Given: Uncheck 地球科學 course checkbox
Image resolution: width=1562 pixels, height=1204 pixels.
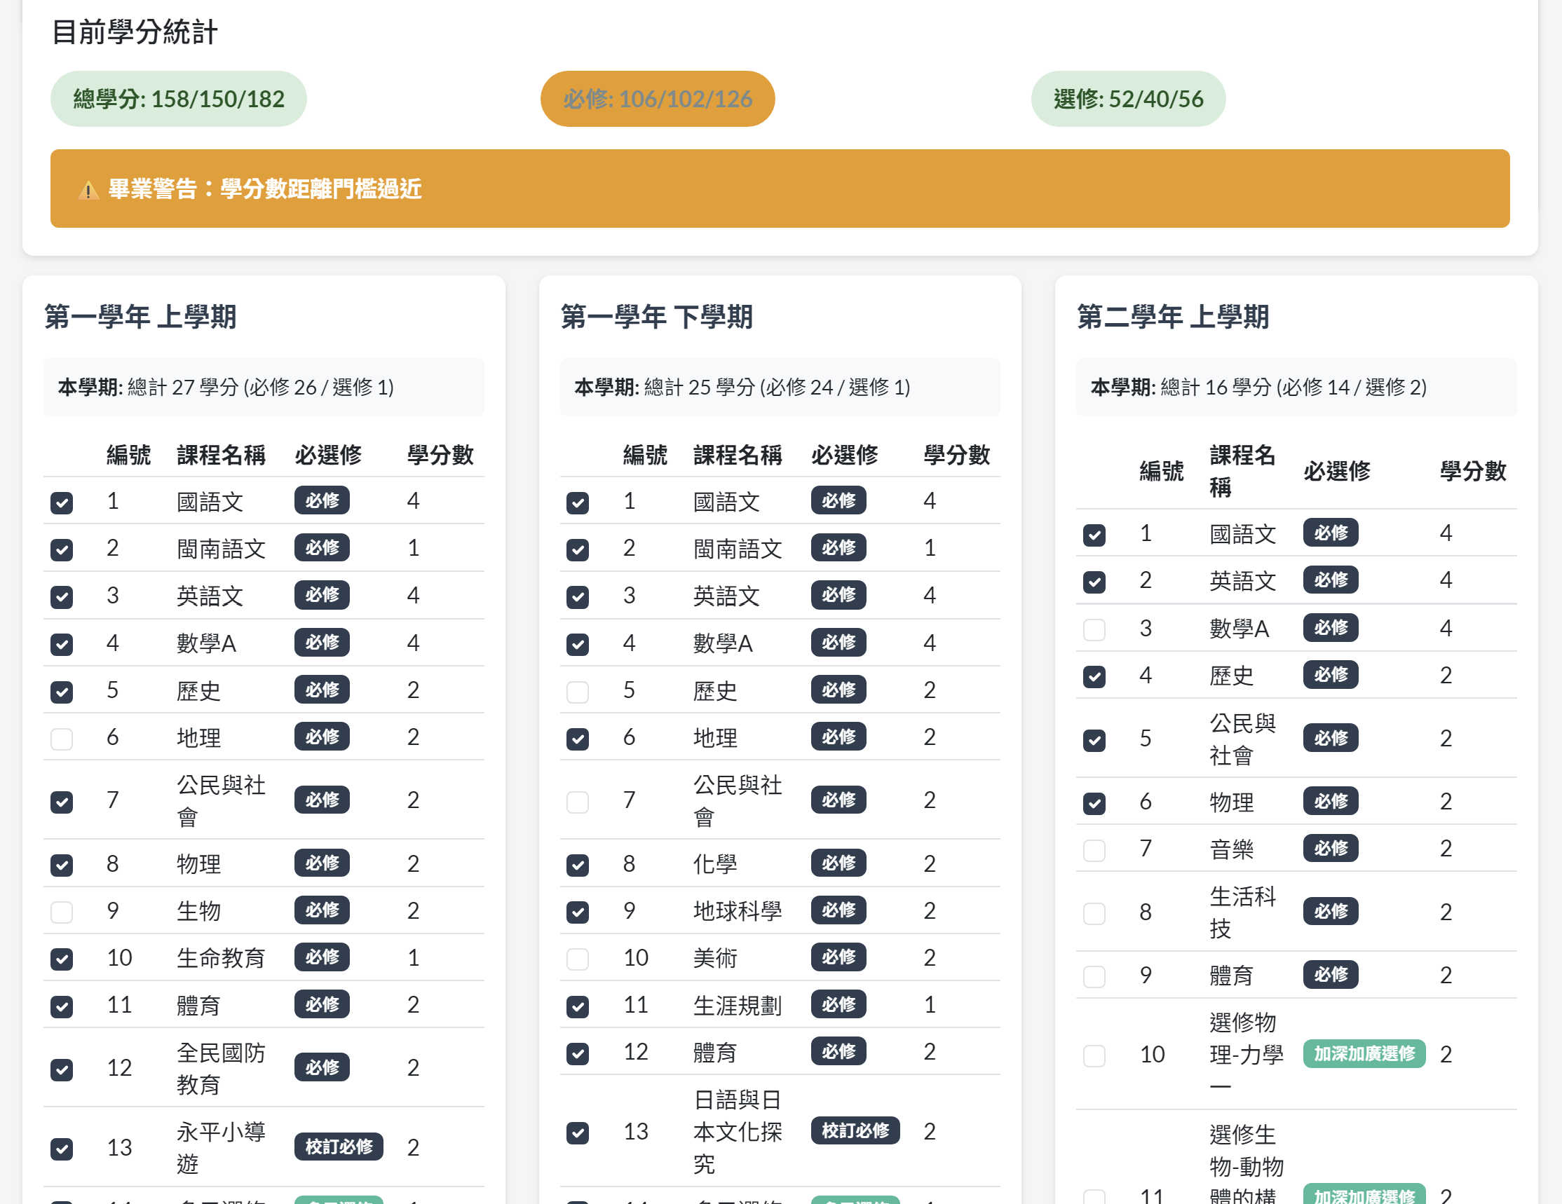Looking at the screenshot, I should 578,912.
